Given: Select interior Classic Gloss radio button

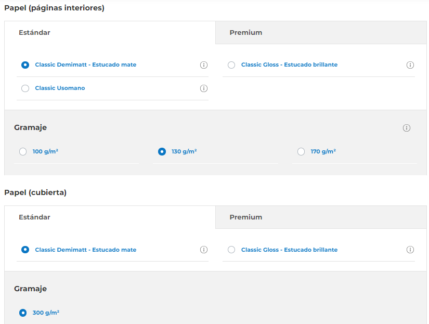Looking at the screenshot, I should 231,65.
